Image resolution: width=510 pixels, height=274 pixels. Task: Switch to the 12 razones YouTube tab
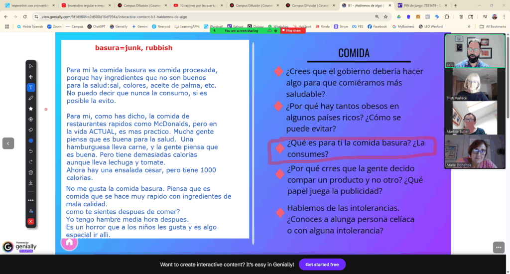coord(197,5)
